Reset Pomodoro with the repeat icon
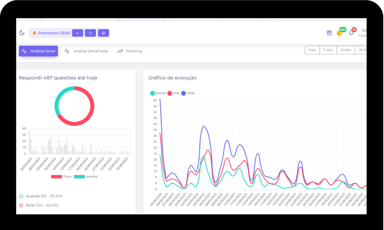Screen dimensions: 384x230 pos(90,33)
